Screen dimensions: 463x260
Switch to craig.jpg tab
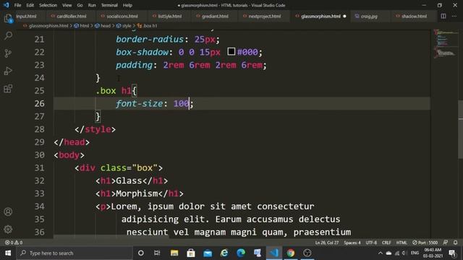click(x=369, y=16)
